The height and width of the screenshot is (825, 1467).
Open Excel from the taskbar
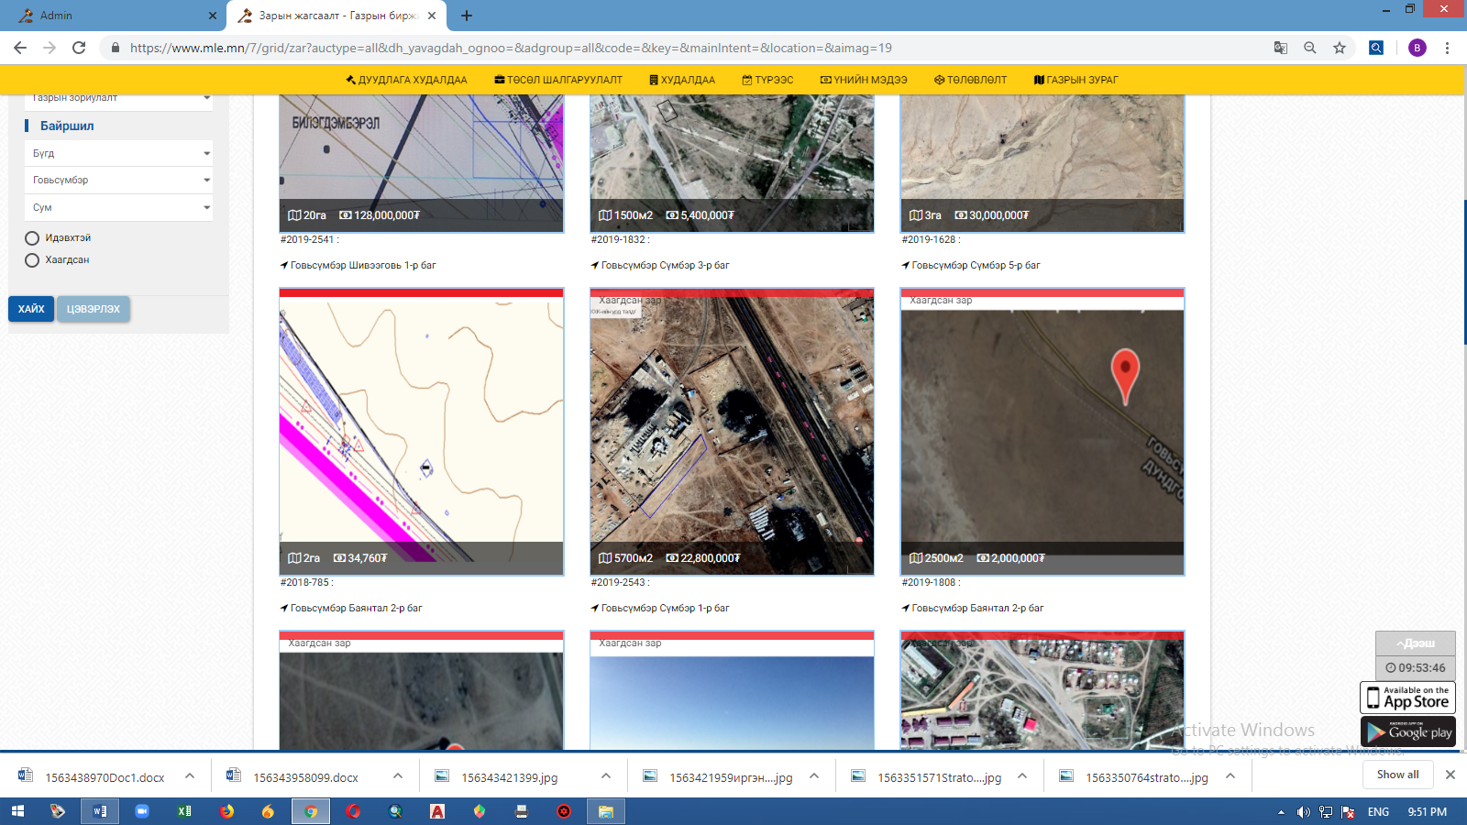click(x=184, y=811)
